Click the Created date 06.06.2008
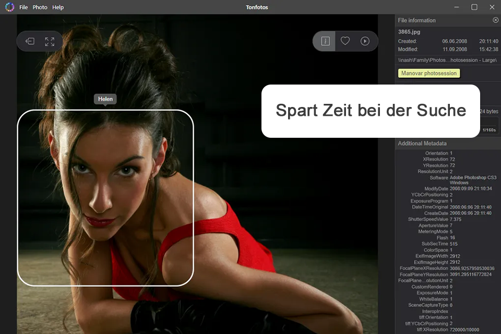This screenshot has width=501, height=334. tap(455, 41)
